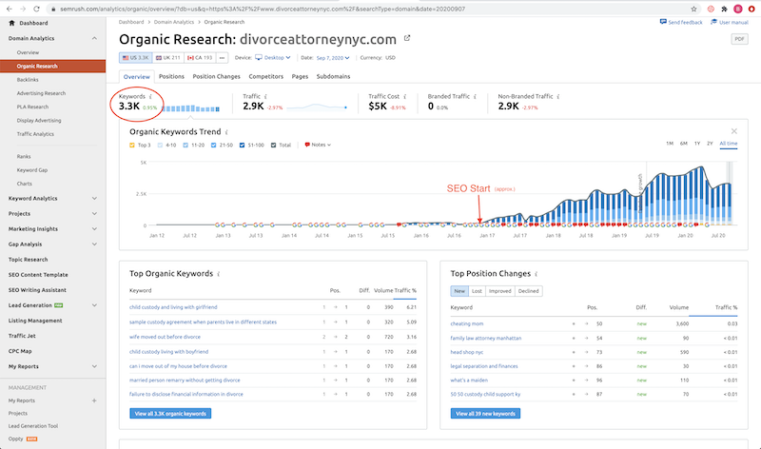
Task: Open the browser extensions puzzle icon
Action: (x=724, y=9)
